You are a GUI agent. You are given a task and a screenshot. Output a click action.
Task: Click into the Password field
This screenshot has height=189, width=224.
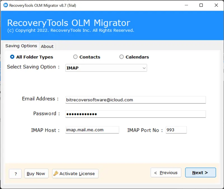click(x=136, y=114)
